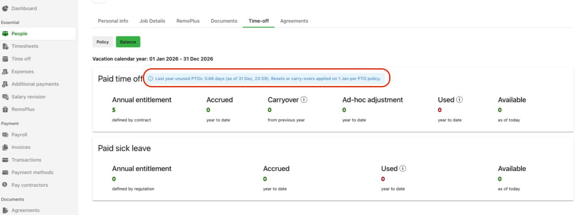Switch to the RemoPlus tab
Screen dimensions: 582x215
(188, 21)
